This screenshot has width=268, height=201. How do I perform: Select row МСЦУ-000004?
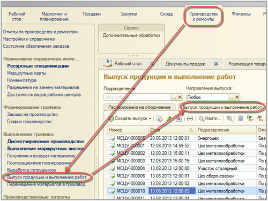coord(187,168)
